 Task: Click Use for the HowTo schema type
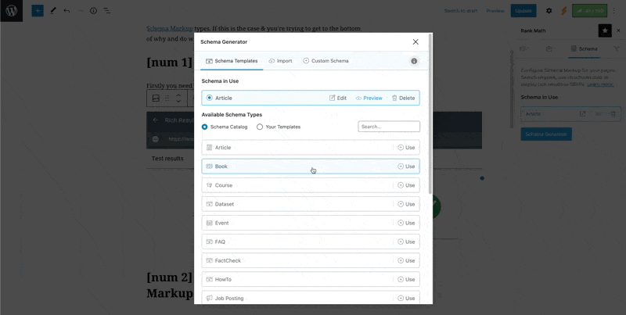click(406, 280)
